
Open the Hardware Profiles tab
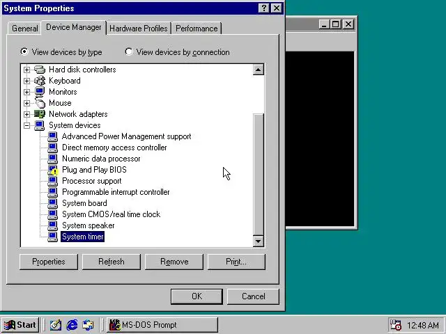(139, 29)
